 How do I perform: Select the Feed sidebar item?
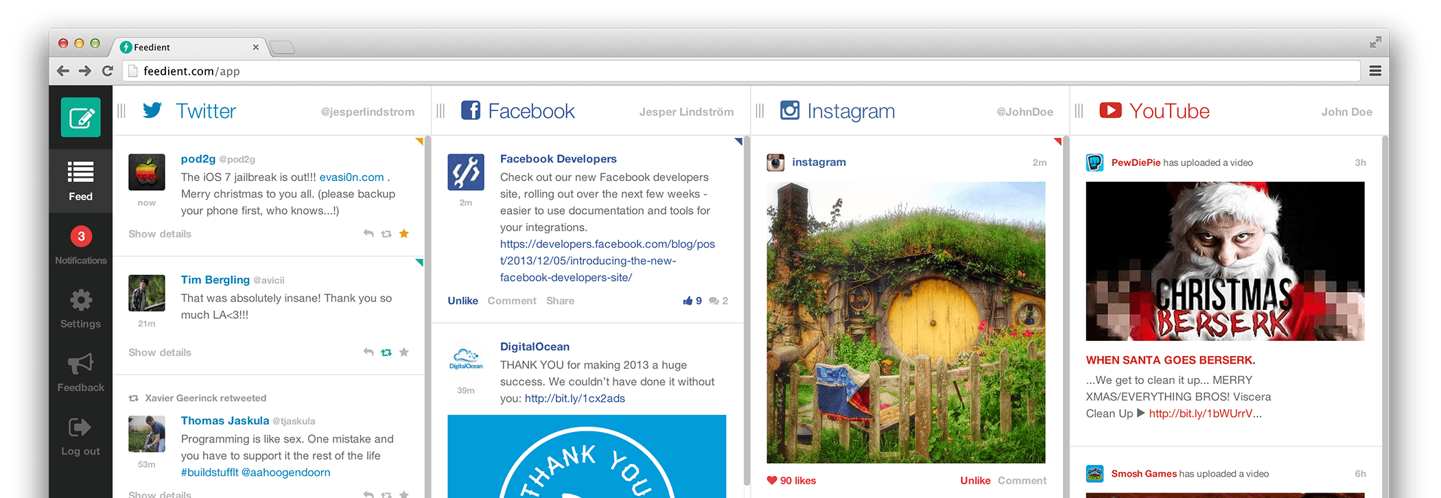pos(80,181)
